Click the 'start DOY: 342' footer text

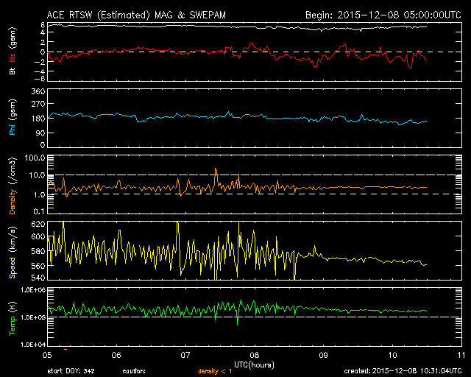71,371
